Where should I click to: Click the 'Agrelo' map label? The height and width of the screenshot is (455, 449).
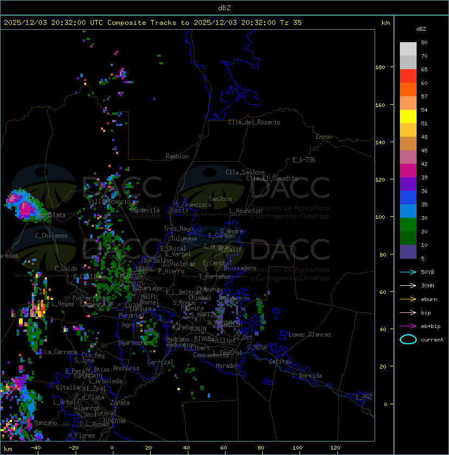pyautogui.click(x=132, y=325)
